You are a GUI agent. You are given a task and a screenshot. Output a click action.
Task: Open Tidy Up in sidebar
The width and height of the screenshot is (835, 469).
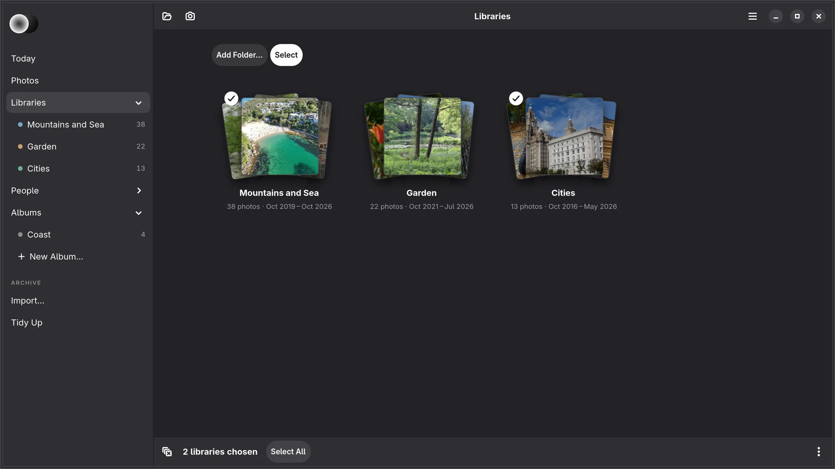click(78, 323)
